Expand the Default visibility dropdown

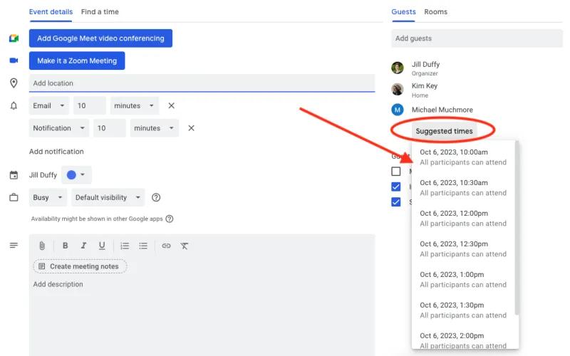[x=108, y=198]
